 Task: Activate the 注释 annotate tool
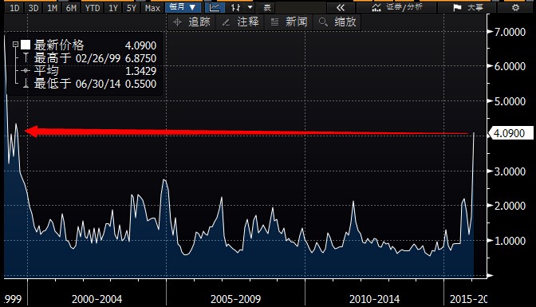pos(241,22)
